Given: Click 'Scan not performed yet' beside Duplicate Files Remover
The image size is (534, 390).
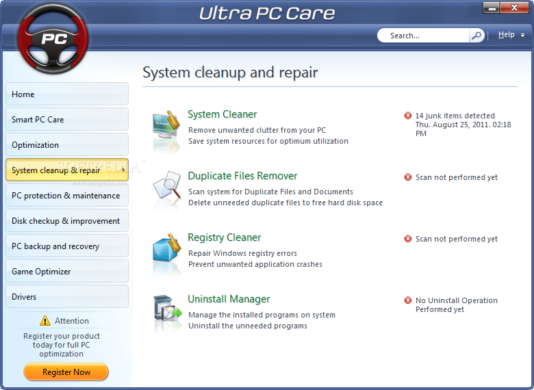Looking at the screenshot, I should pyautogui.click(x=457, y=177).
